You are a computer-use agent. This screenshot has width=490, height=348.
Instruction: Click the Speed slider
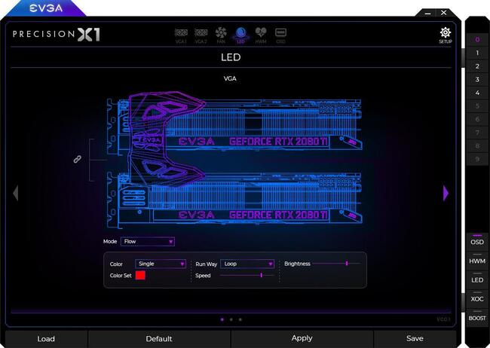(x=247, y=275)
